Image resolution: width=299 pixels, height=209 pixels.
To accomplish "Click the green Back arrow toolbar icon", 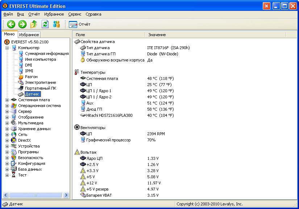I will coord(11,24).
